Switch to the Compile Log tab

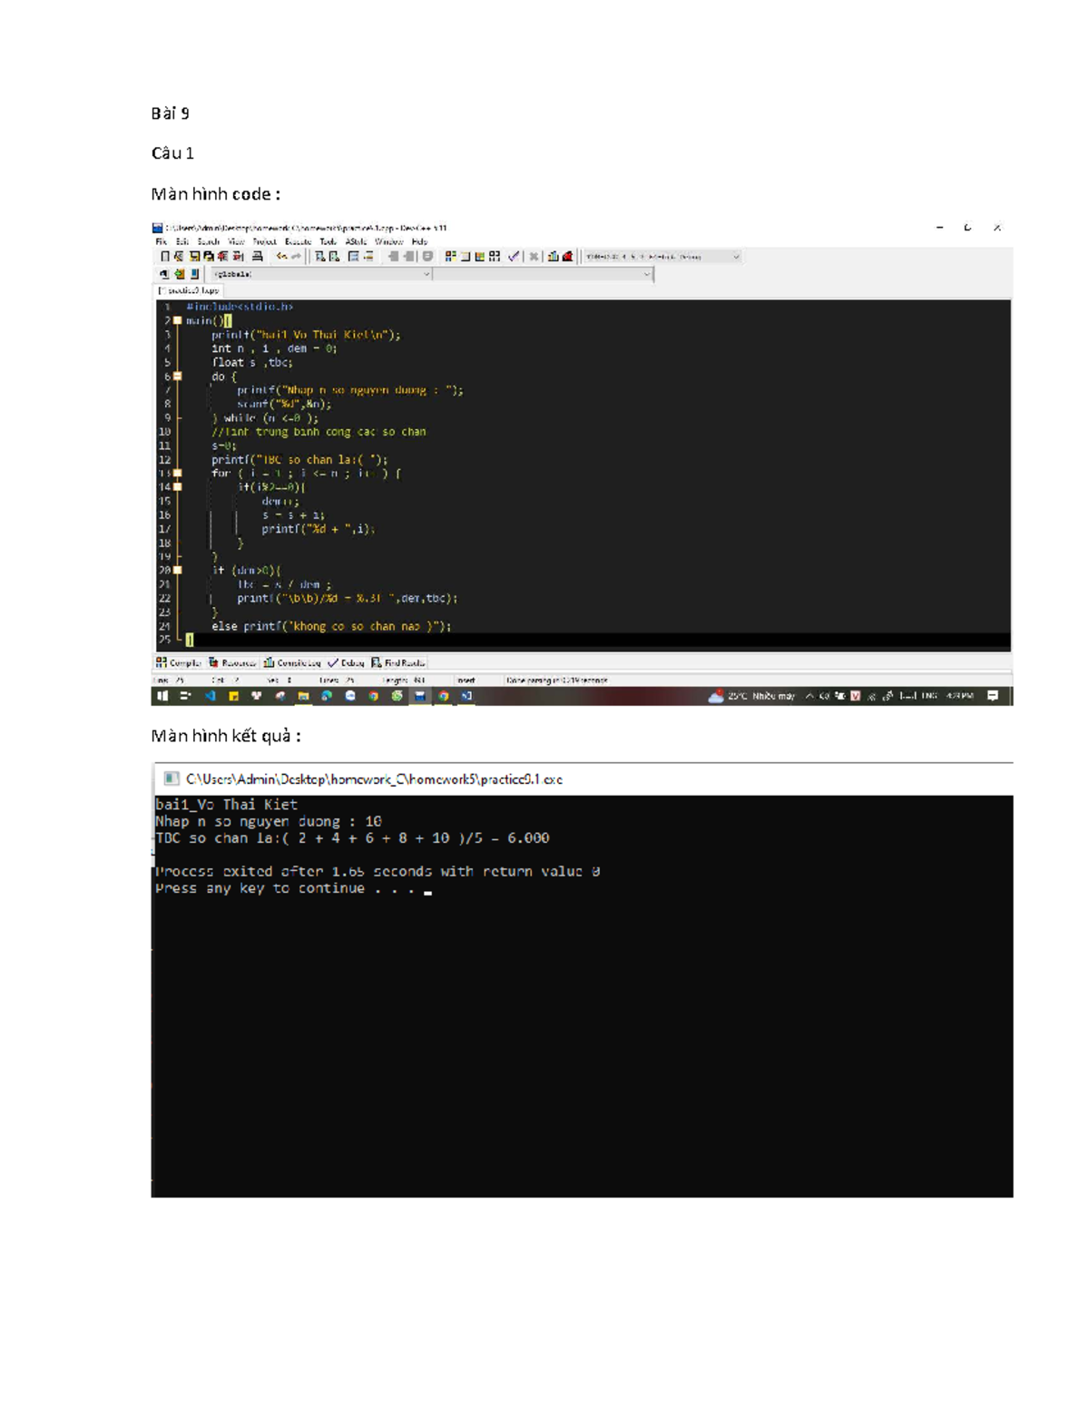292,663
